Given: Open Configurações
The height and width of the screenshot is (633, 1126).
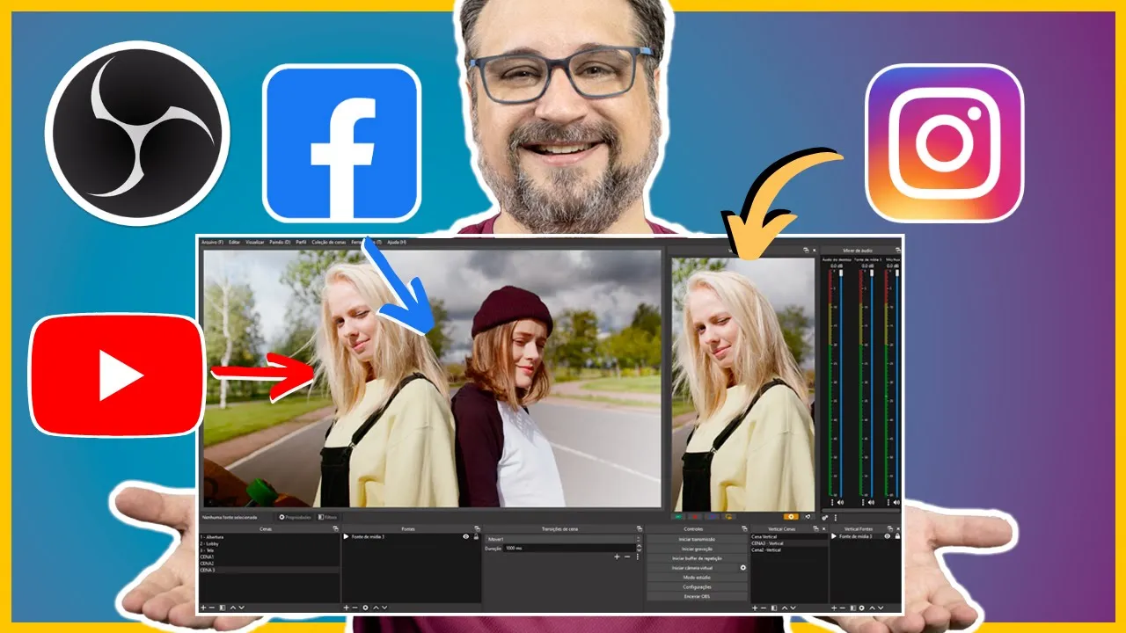Looking at the screenshot, I should pyautogui.click(x=697, y=587).
